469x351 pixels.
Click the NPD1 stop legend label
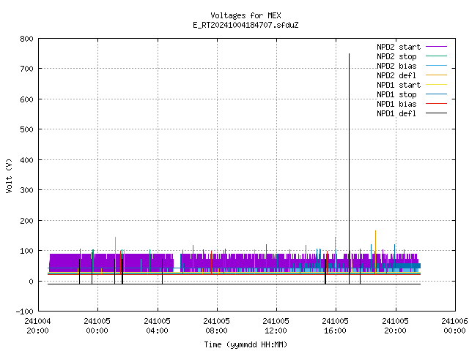point(396,94)
